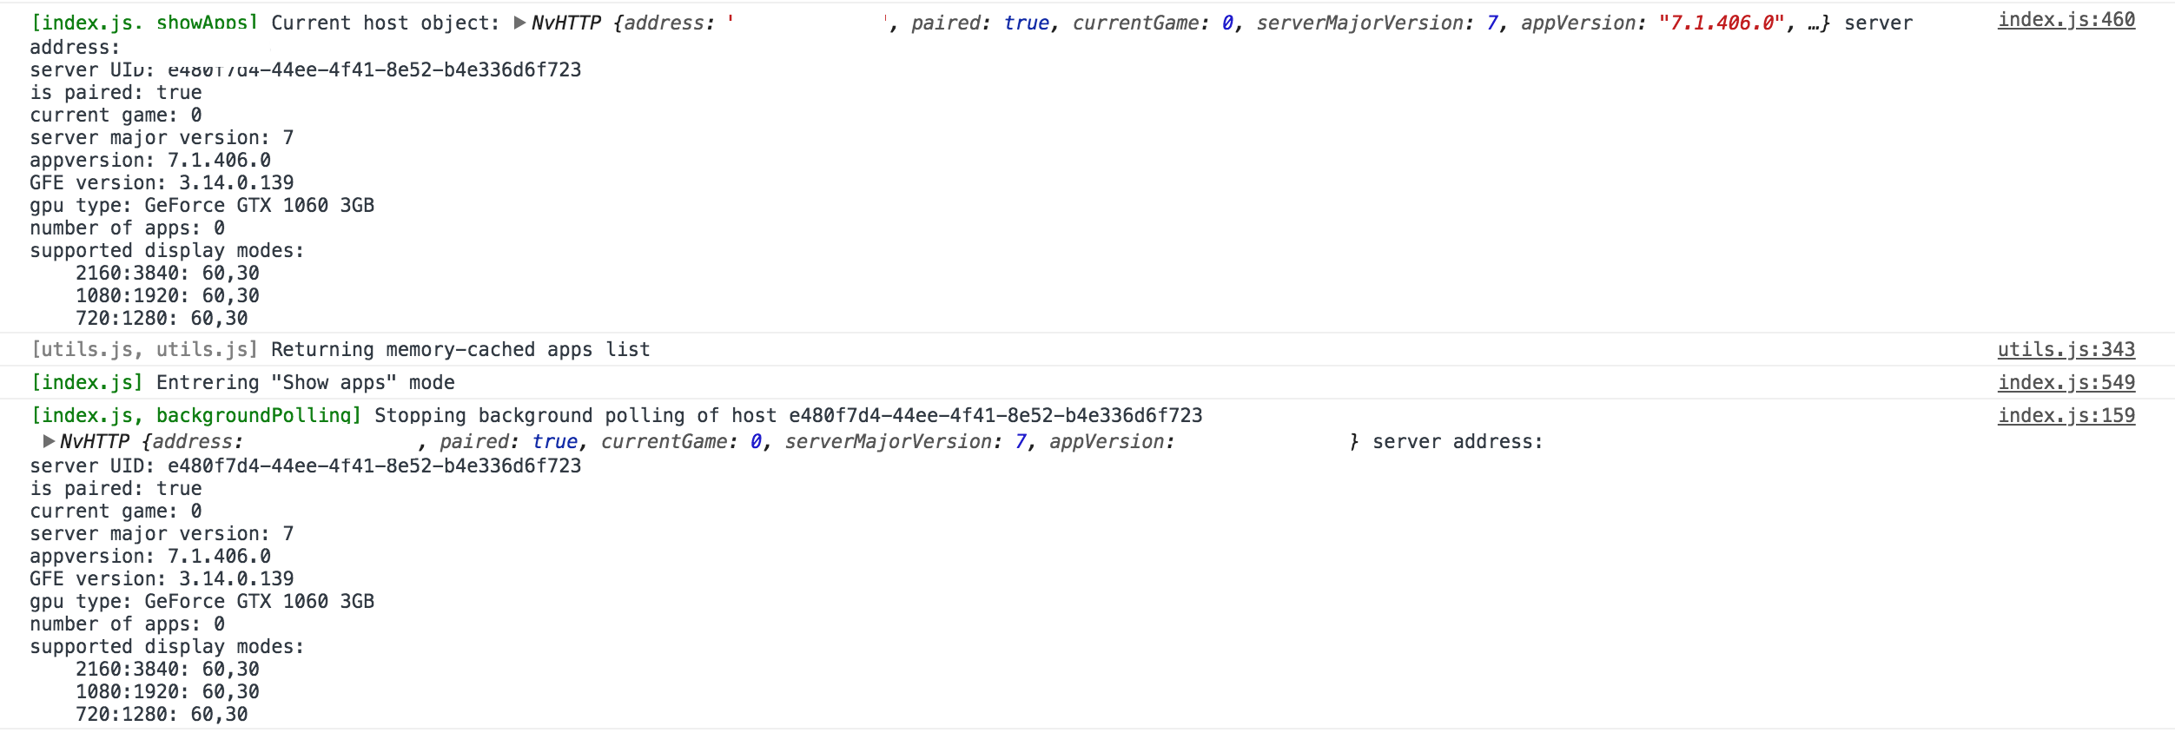Click the second 'server UID: e480f7d4' line
The width and height of the screenshot is (2175, 733).
(306, 466)
